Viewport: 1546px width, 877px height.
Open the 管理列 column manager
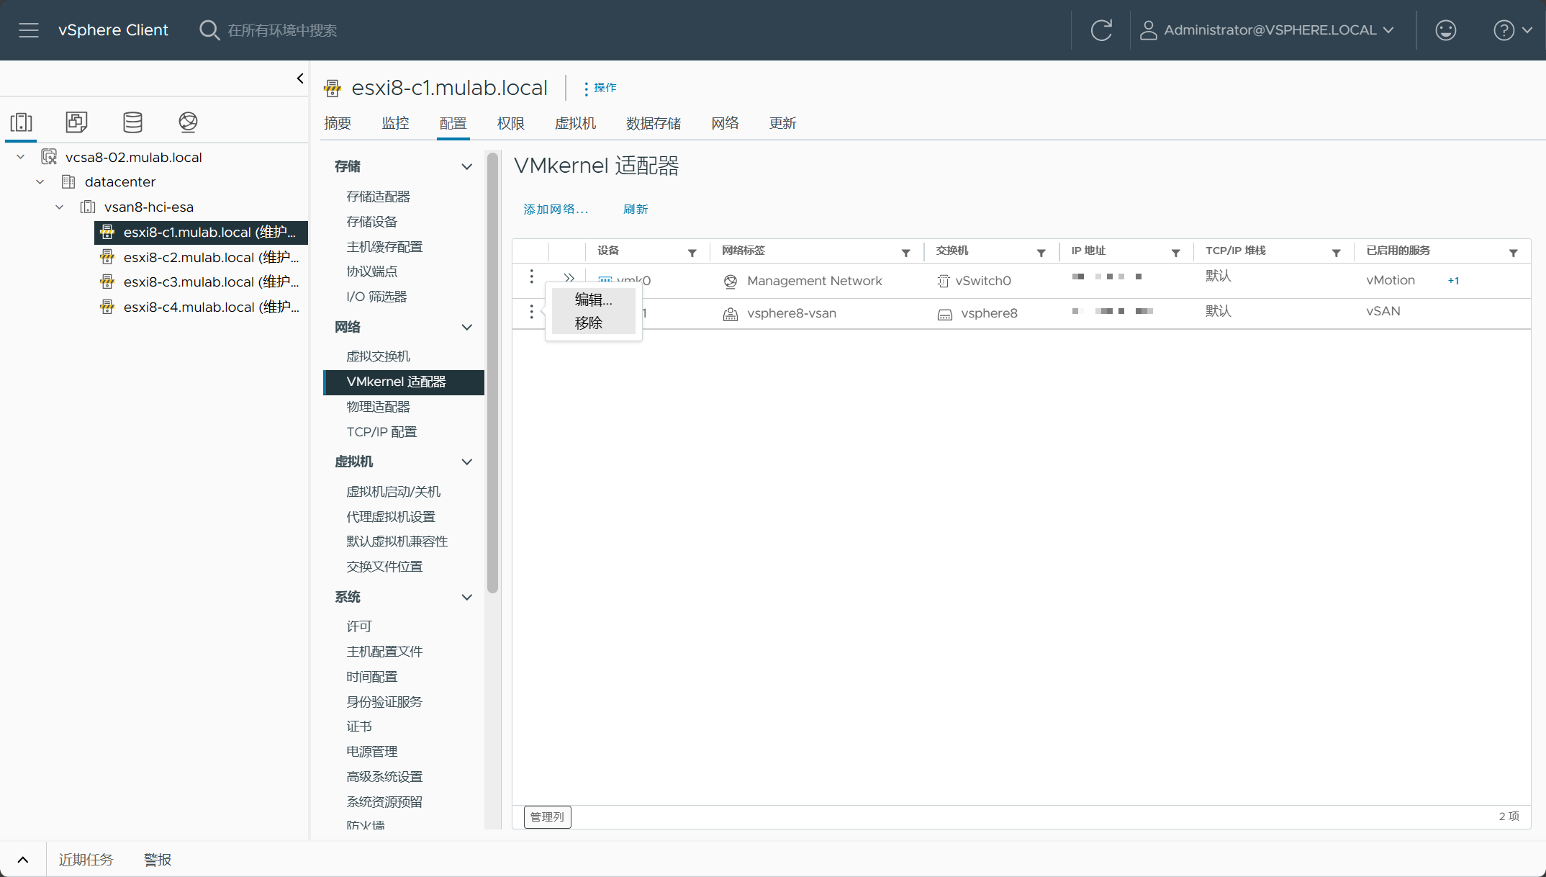point(547,817)
